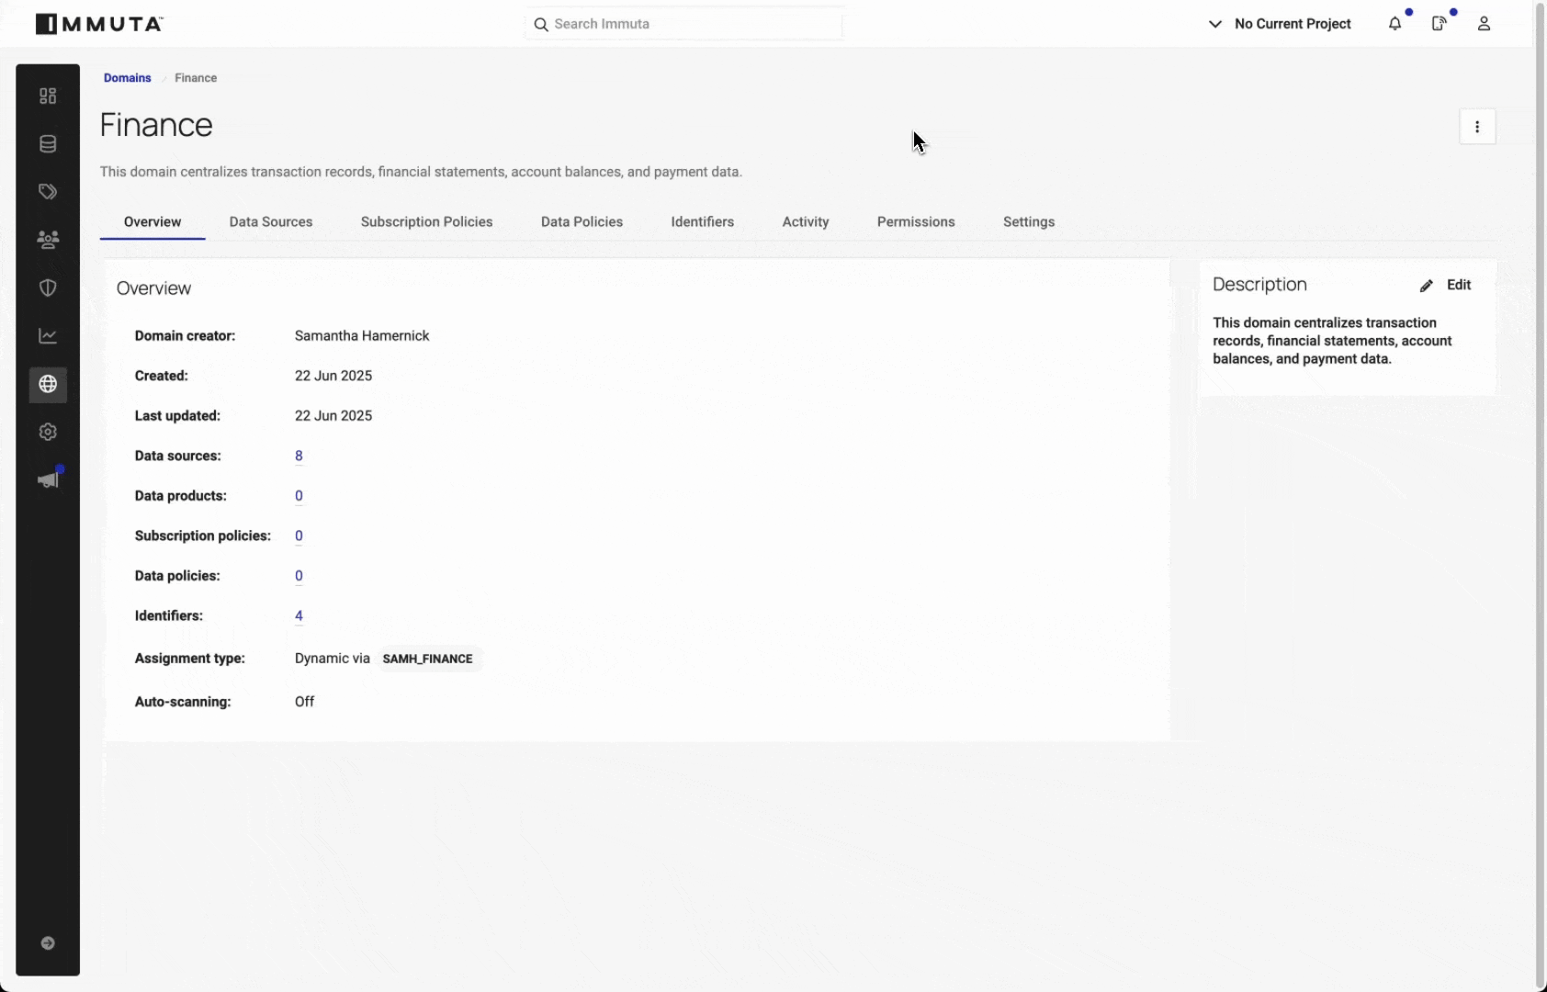Click the Data products 0 link
The width and height of the screenshot is (1547, 992).
299,496
